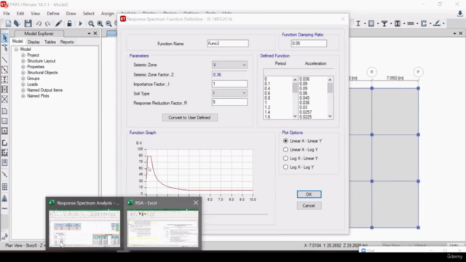Open the Define menu
The width and height of the screenshot is (466, 262).
[x=53, y=14]
